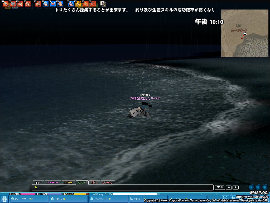Switch to システム chat tab
Screen dimensions: 270x203
pyautogui.click(x=107, y=183)
